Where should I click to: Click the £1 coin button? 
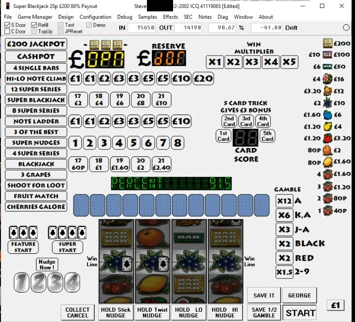point(336,305)
